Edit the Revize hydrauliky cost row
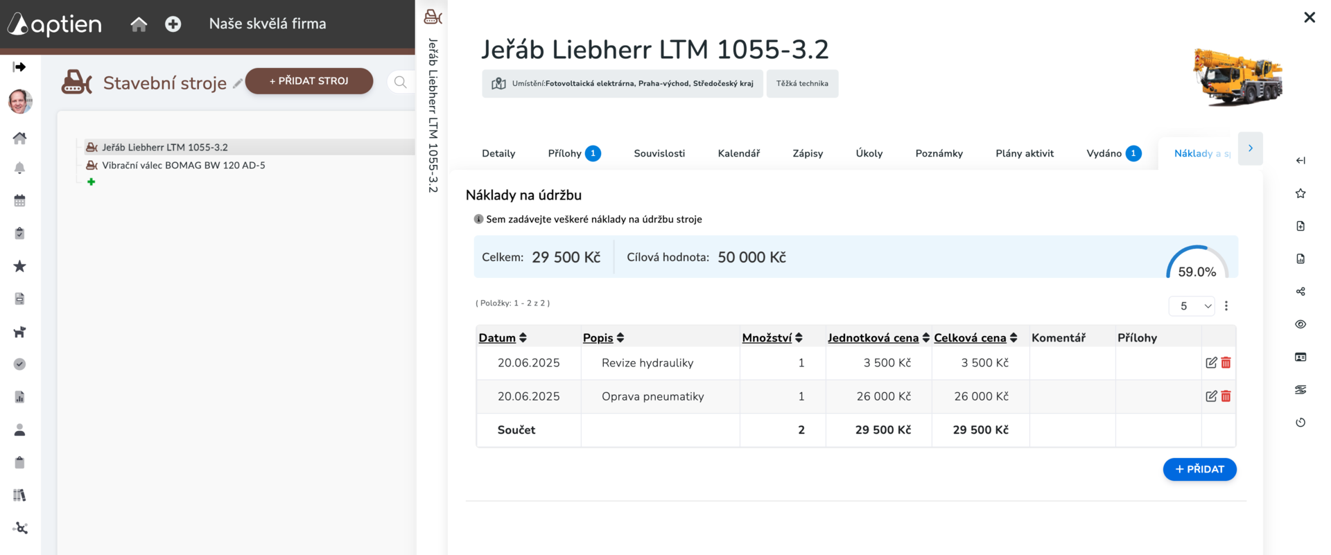 coord(1211,362)
